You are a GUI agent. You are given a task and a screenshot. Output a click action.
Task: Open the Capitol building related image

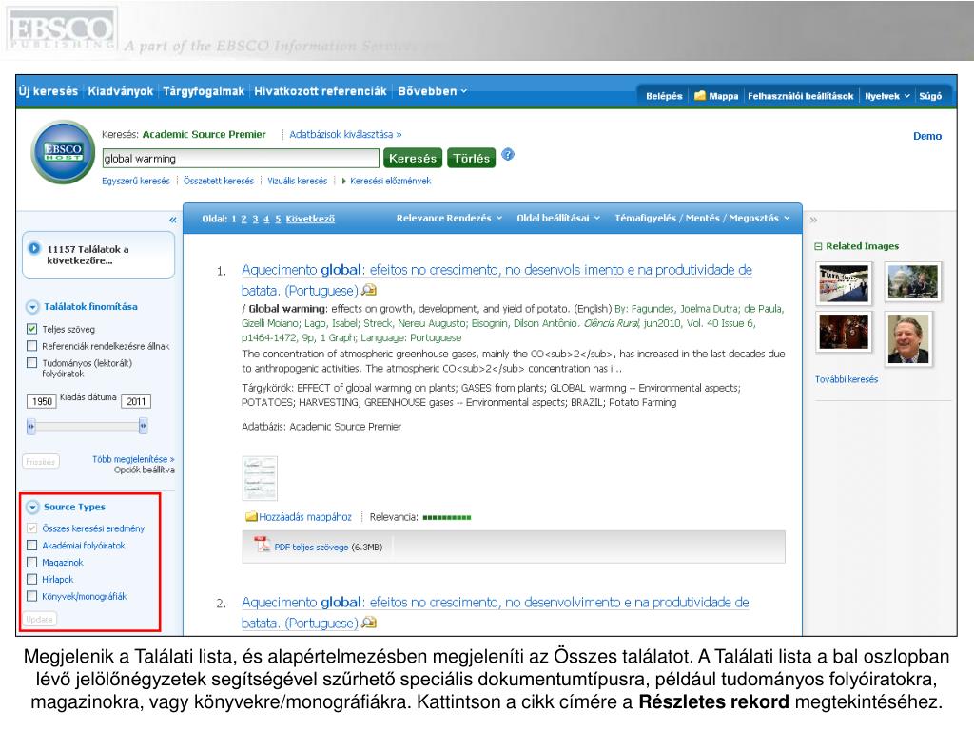[x=912, y=280]
